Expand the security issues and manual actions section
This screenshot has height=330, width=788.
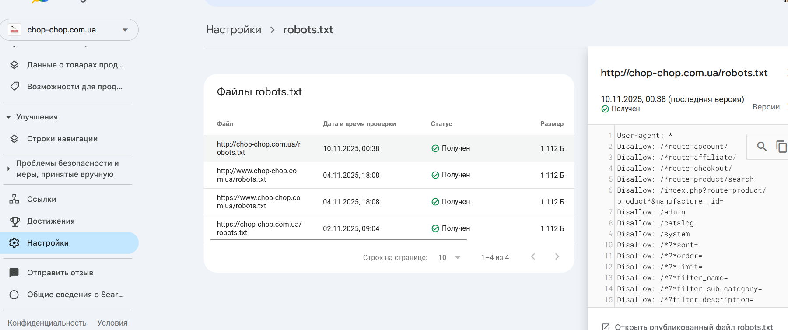point(8,169)
